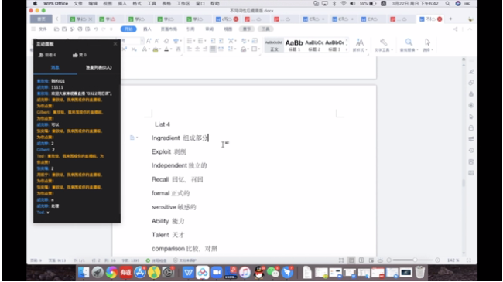The image size is (503, 282).
Task: Toggle justified paragraph alignment
Action: [x=213, y=49]
